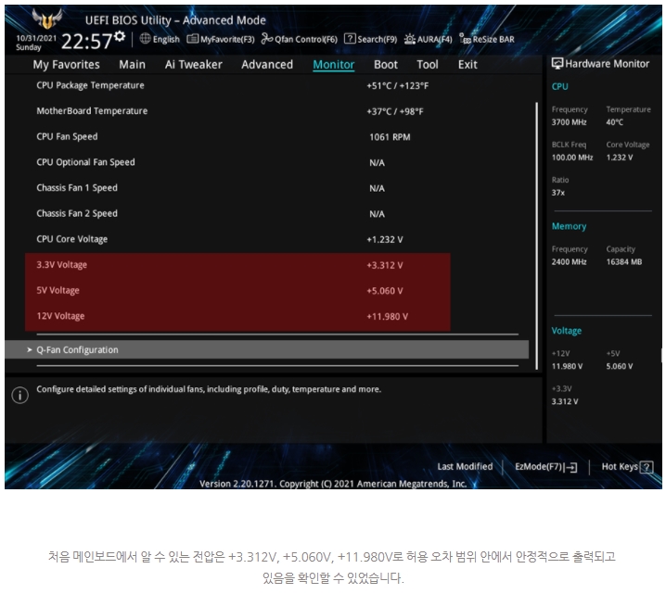Image resolution: width=666 pixels, height=594 pixels.
Task: Click the +11.980 V value in list
Action: coord(387,317)
